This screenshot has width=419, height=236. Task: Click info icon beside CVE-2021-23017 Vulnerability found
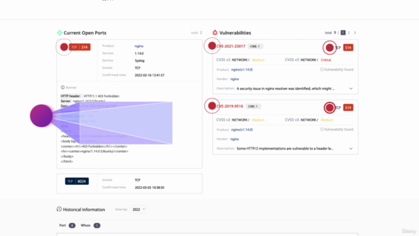321,69
